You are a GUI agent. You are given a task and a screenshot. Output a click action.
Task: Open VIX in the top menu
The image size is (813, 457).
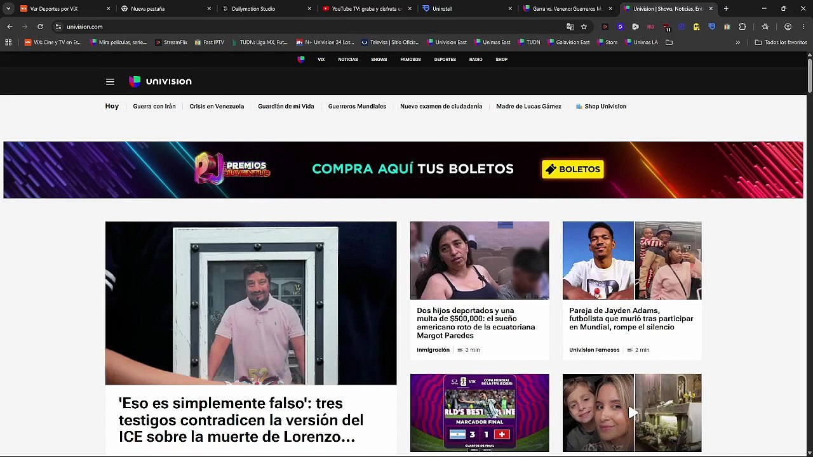tap(321, 59)
